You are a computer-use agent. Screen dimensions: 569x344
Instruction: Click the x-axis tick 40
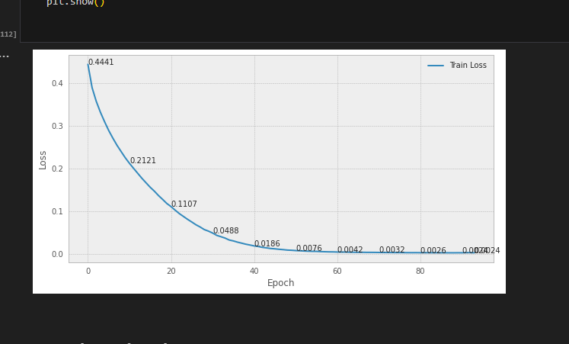pos(254,271)
